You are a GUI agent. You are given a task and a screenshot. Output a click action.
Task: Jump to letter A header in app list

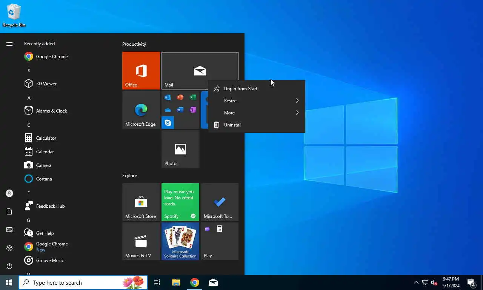pyautogui.click(x=29, y=98)
